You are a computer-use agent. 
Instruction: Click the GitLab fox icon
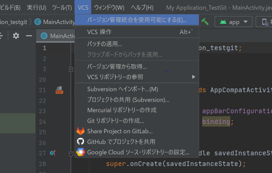[x=81, y=131]
